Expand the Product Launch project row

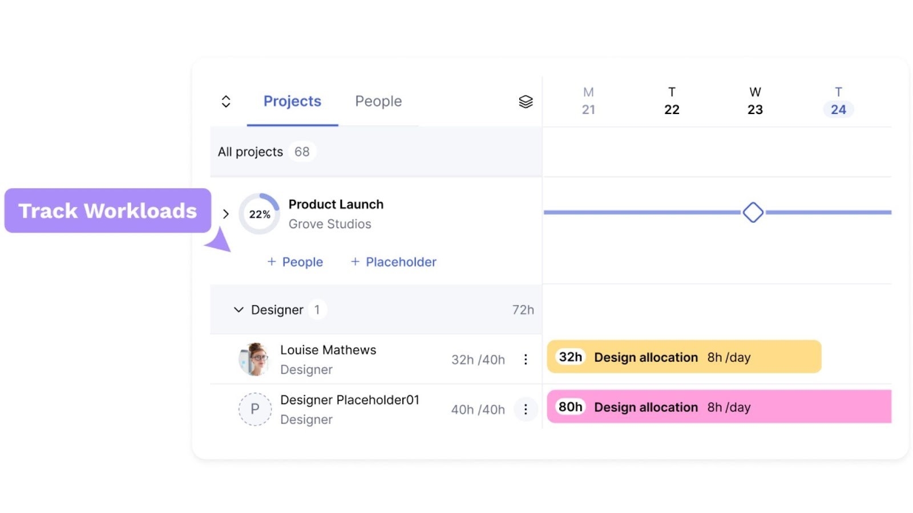pos(226,214)
